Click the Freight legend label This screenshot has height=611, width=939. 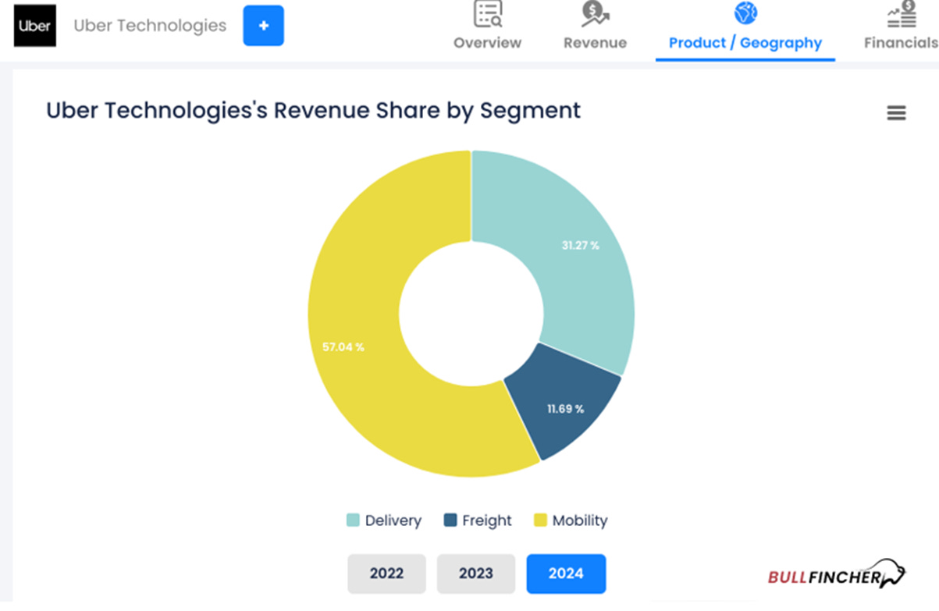pos(487,520)
